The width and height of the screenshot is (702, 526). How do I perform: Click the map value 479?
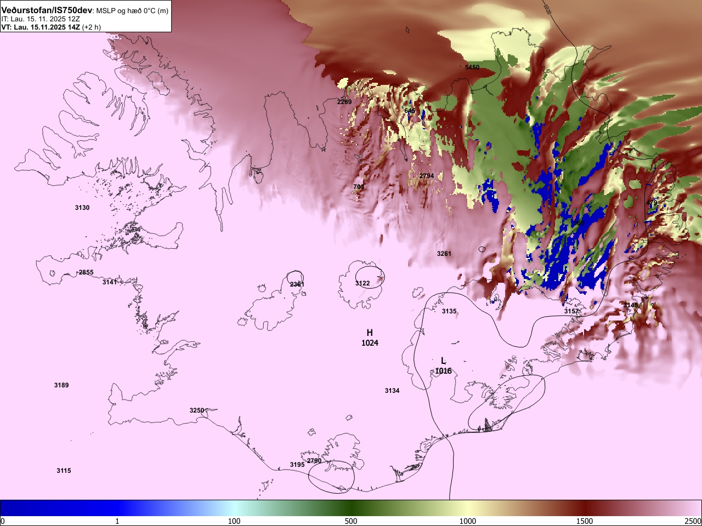(x=652, y=203)
